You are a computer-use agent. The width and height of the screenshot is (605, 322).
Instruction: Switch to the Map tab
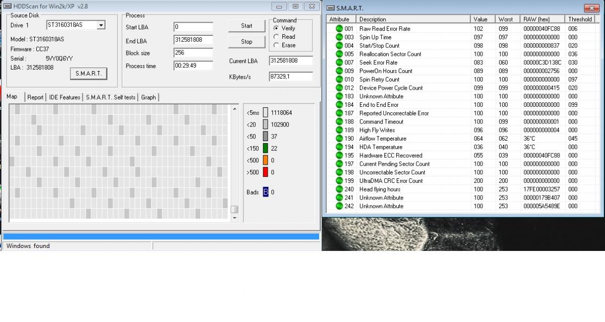click(x=12, y=97)
